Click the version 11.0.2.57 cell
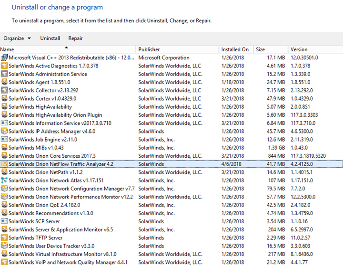This screenshot has height=265, width=343. coord(300,238)
